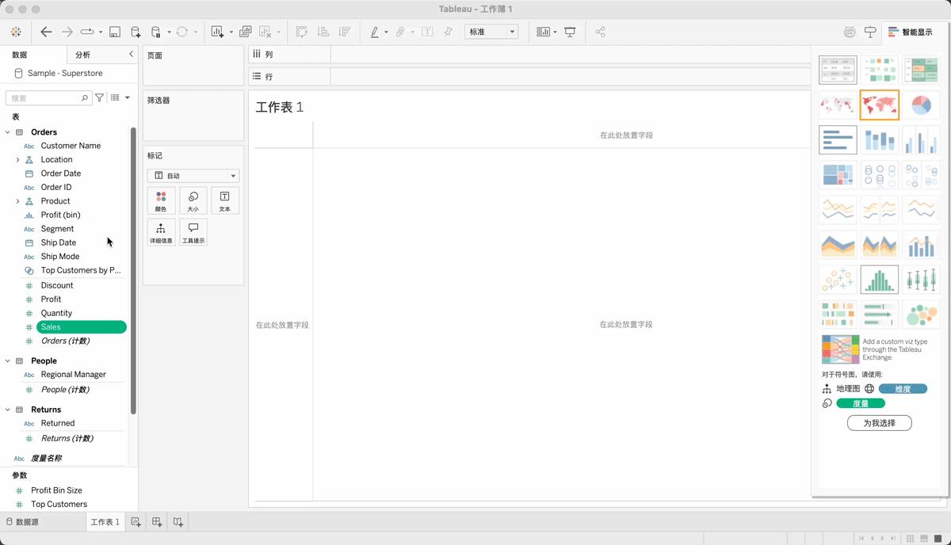Select the 工作表 1 sheet tab
Viewport: 951px width, 545px height.
(105, 522)
